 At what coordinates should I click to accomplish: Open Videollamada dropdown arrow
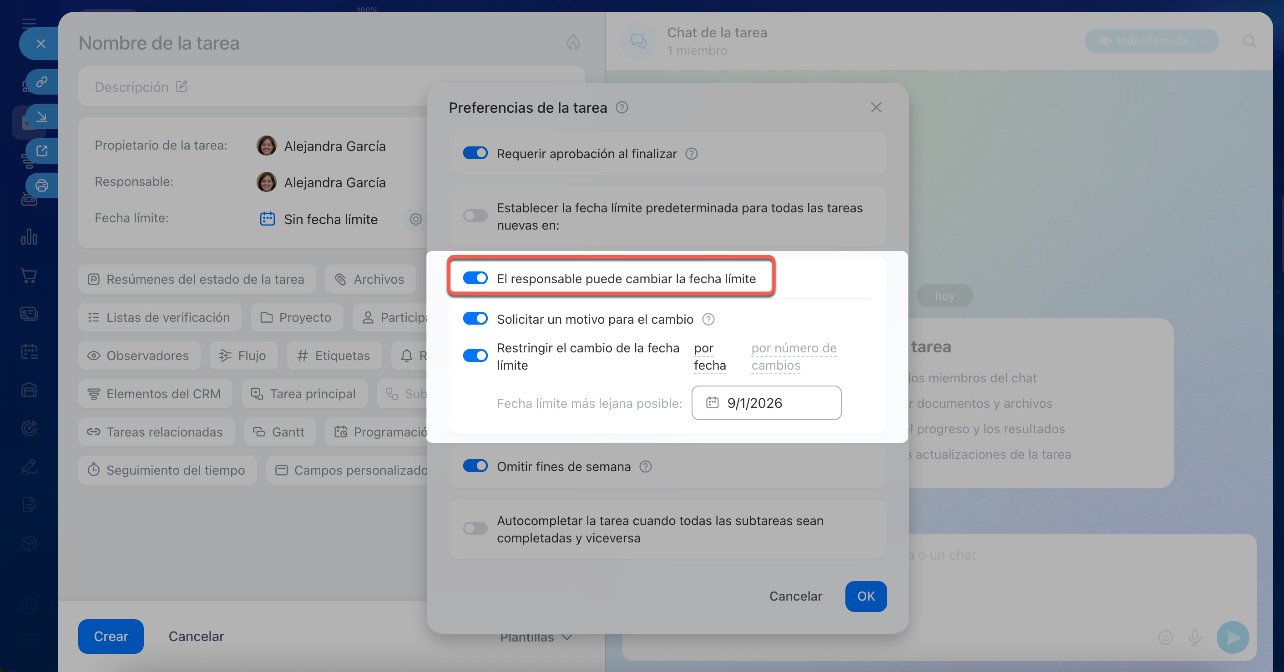point(1204,41)
